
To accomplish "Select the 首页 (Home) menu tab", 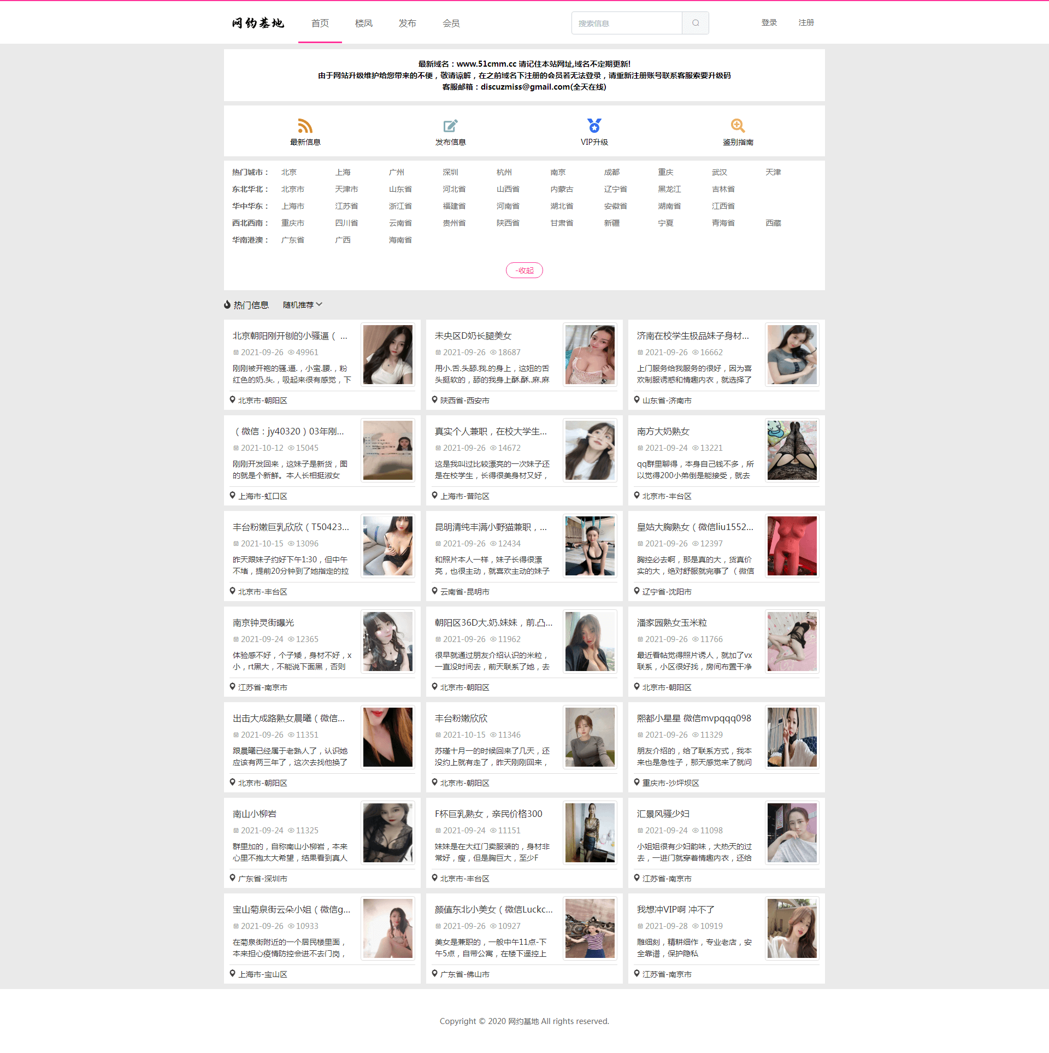I will (321, 22).
